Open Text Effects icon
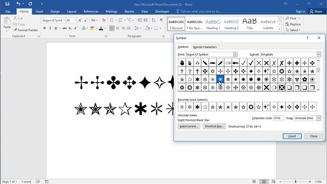327x184 pixels. 84,28
